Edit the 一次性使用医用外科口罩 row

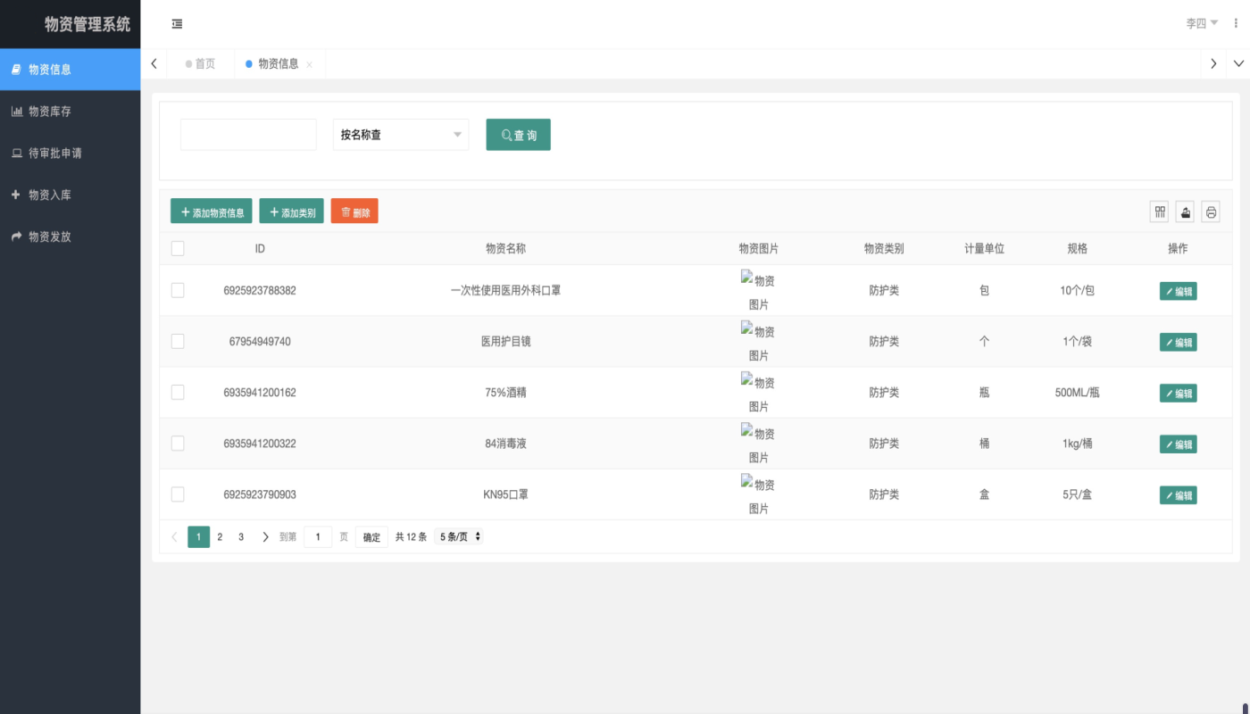pos(1179,291)
